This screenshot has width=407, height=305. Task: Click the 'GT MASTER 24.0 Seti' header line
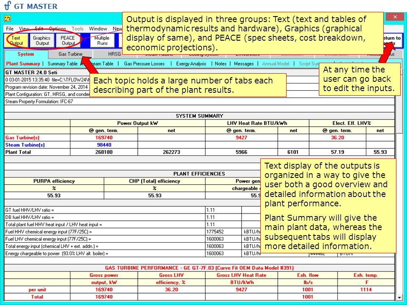click(31, 72)
